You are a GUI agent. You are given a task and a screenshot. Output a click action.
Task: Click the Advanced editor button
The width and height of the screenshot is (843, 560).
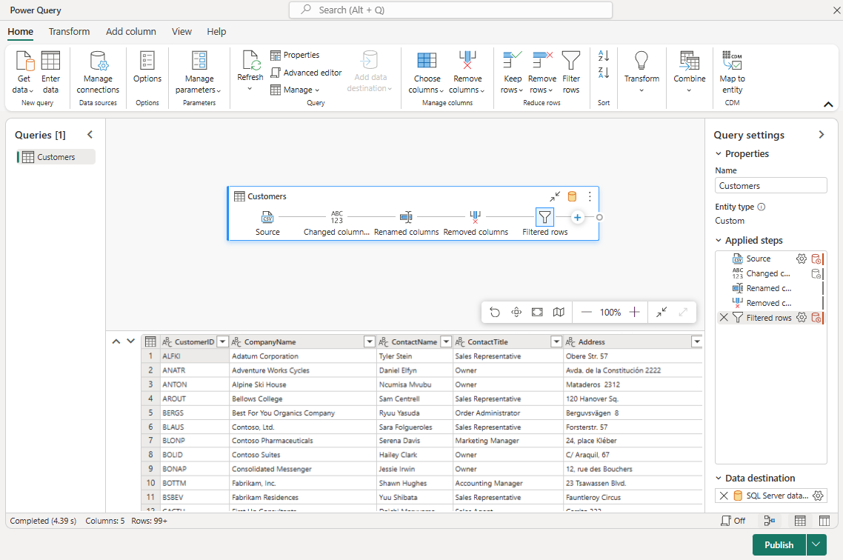(306, 73)
